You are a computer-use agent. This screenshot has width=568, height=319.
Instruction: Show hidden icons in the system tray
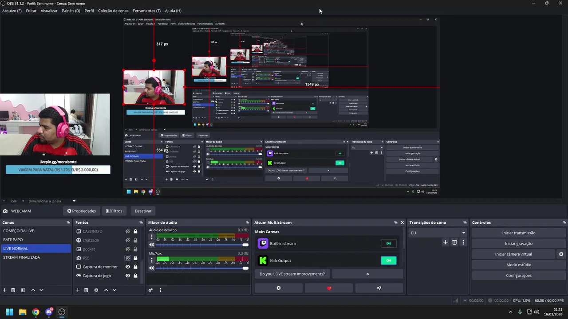[x=510, y=312]
